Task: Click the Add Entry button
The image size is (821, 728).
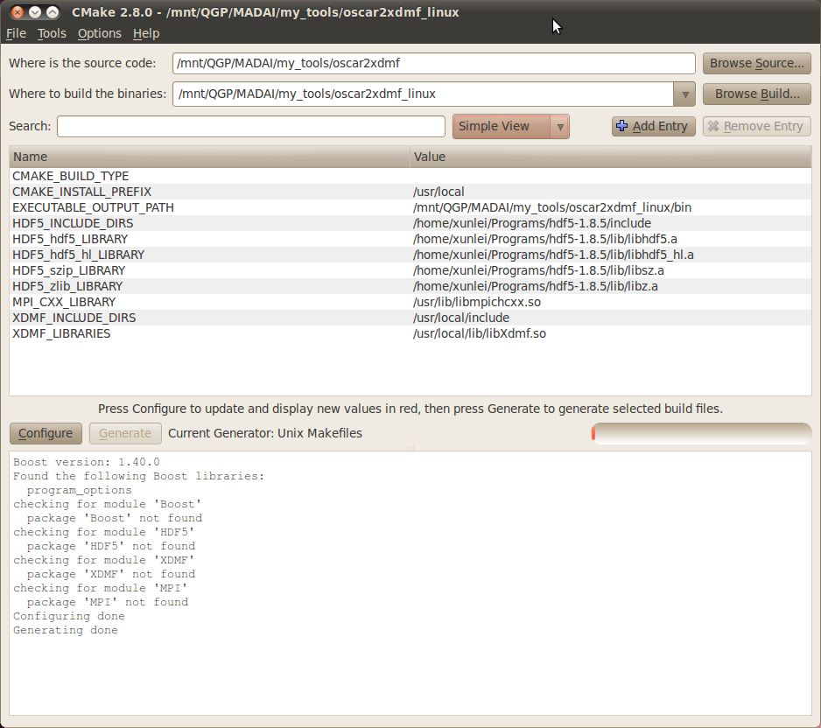Action: [654, 127]
